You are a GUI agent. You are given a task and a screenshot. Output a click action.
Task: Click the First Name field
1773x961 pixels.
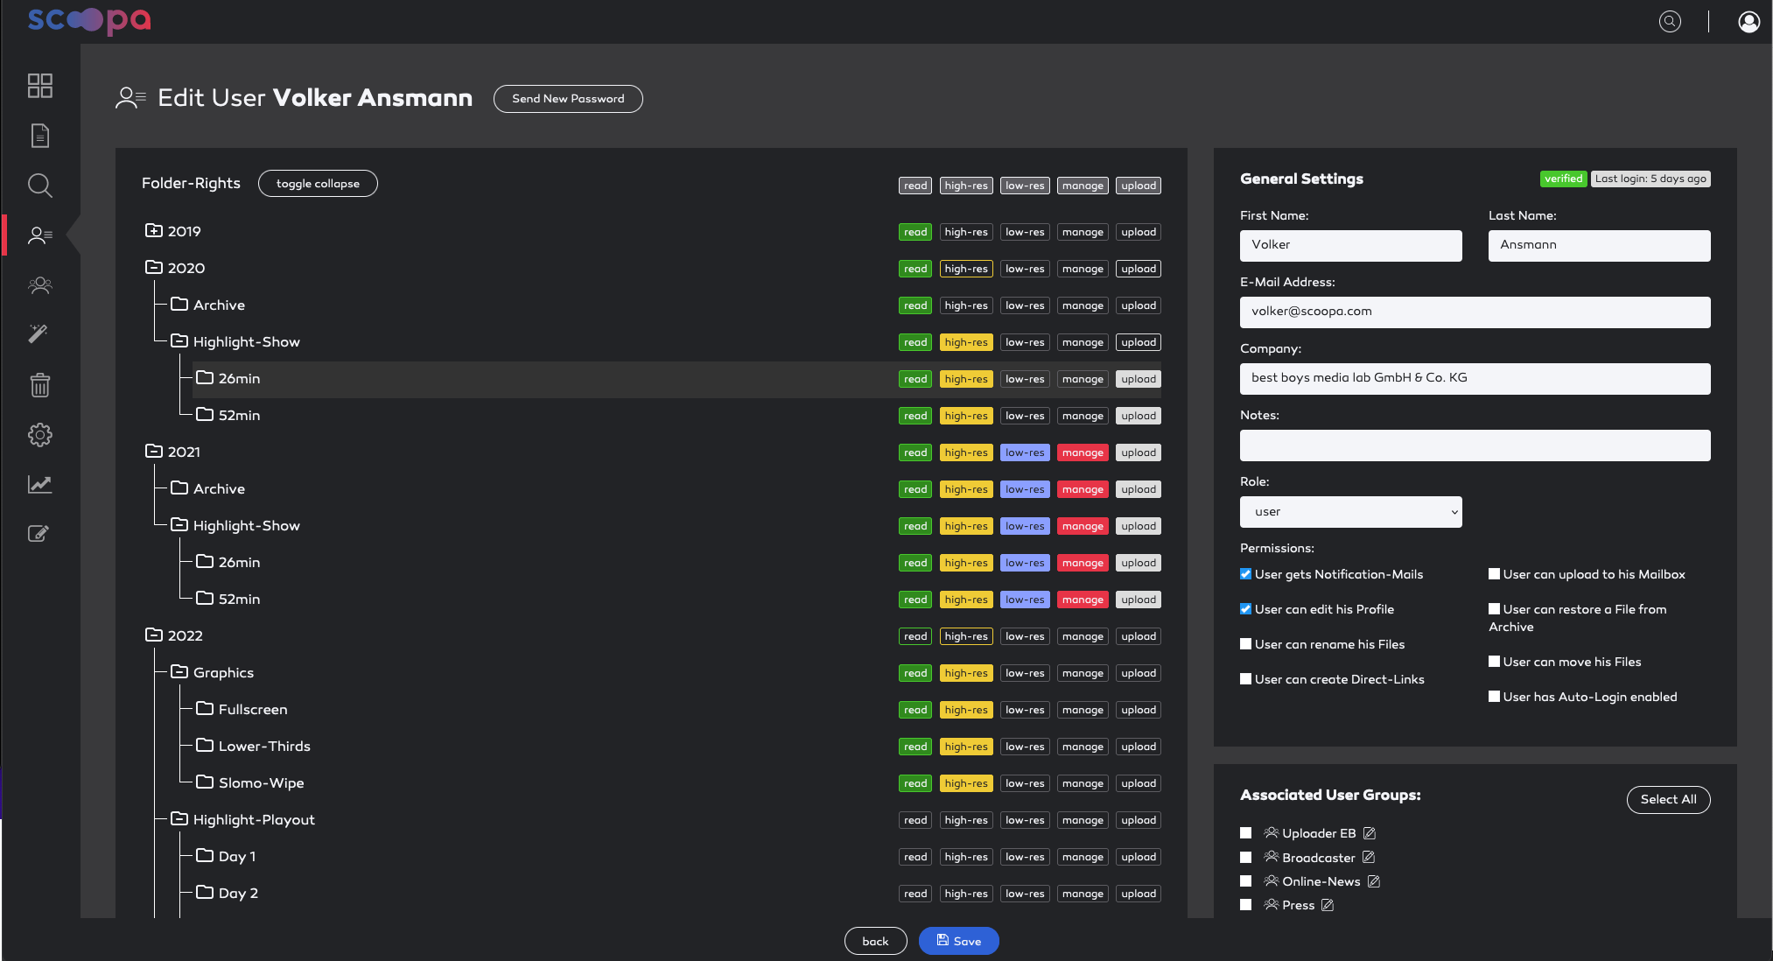click(x=1350, y=246)
